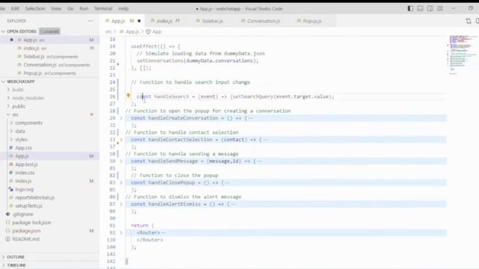Open setupTests.js in the file tree
This screenshot has width=479, height=269.
28,206
